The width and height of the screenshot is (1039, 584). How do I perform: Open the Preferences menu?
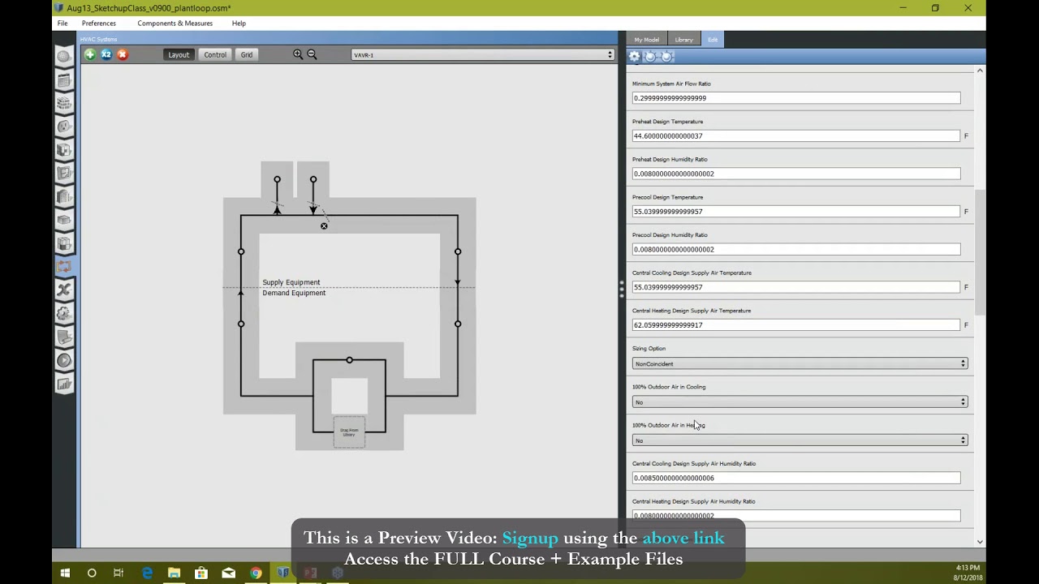(98, 23)
